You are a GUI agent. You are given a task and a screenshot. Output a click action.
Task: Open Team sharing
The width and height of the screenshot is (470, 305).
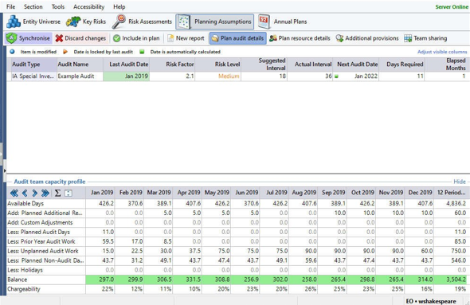[x=425, y=38]
